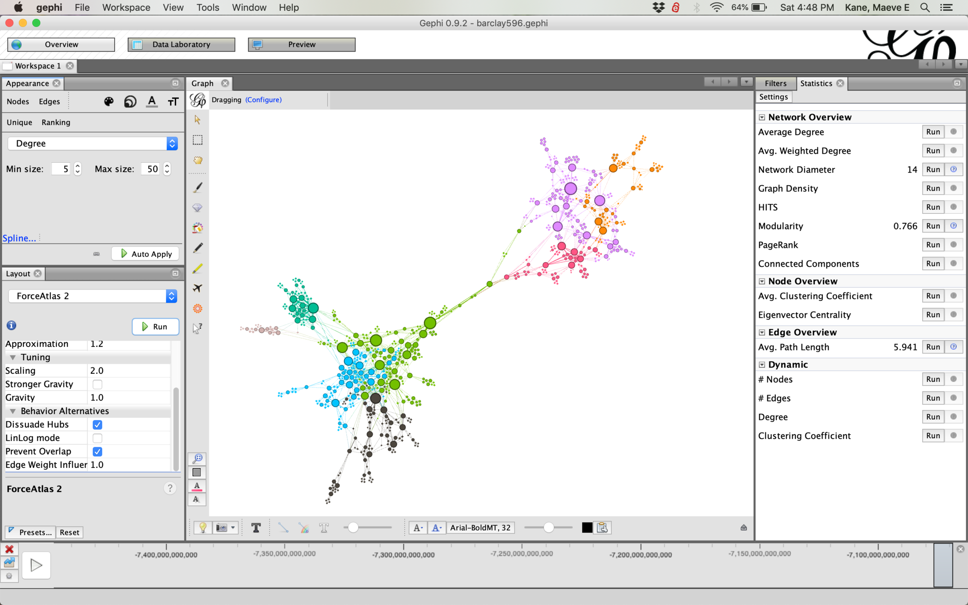Pick the paint brush painter tool
The height and width of the screenshot is (605, 968).
198,187
